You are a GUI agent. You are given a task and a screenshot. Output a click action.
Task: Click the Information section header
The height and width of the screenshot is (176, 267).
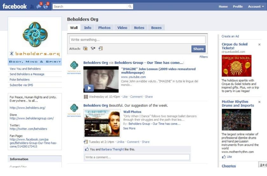(35, 159)
